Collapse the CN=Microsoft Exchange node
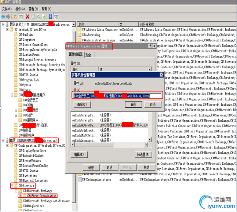237x212 pixels. click(x=16, y=191)
